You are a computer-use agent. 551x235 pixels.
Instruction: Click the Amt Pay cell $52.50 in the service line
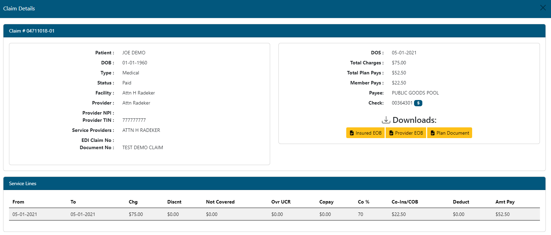[503, 214]
